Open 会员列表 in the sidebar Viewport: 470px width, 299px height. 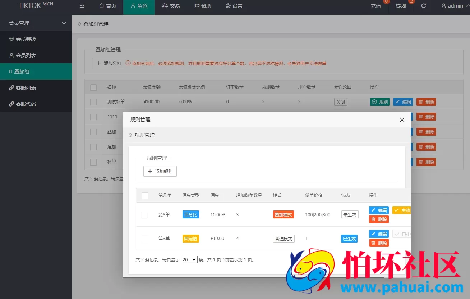(x=36, y=55)
